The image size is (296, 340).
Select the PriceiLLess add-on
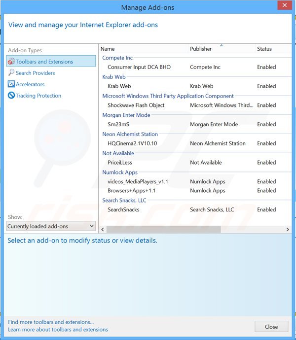(x=120, y=162)
